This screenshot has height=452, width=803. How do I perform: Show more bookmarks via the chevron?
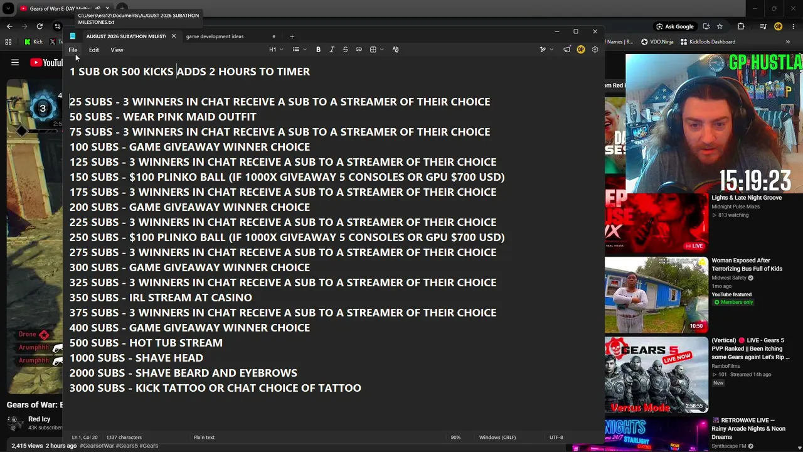tap(788, 42)
